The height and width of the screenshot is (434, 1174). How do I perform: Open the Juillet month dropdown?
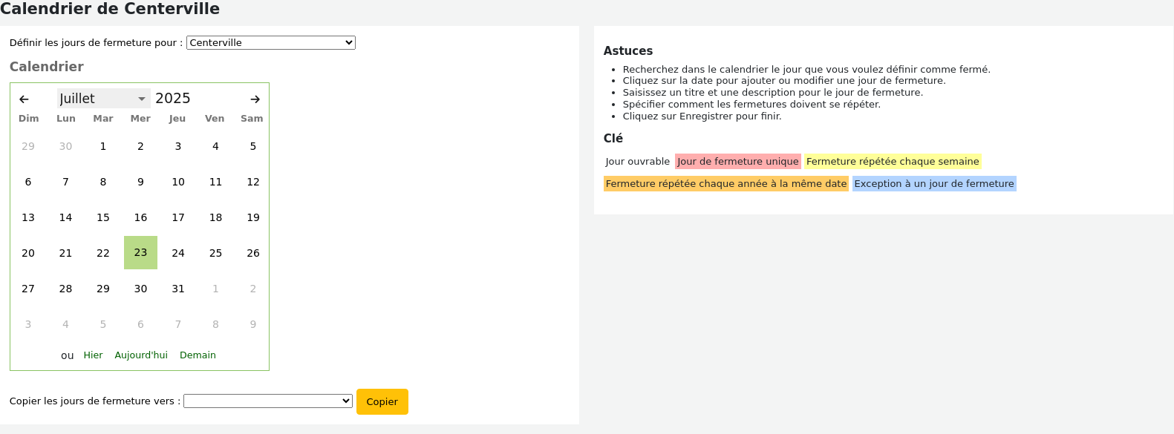(x=103, y=99)
